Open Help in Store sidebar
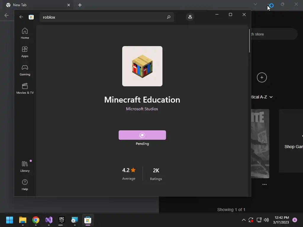 pos(25,185)
